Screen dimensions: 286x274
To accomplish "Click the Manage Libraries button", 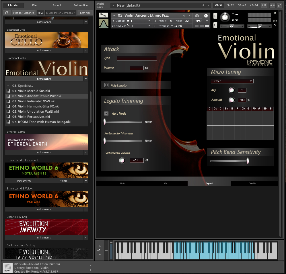I will (x=24, y=13).
